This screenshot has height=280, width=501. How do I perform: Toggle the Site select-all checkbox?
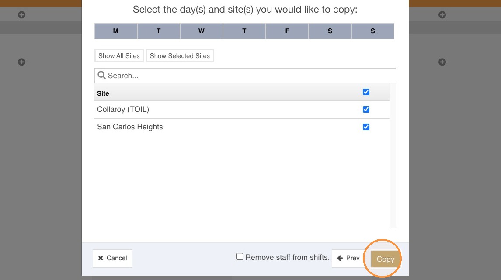[x=366, y=92]
